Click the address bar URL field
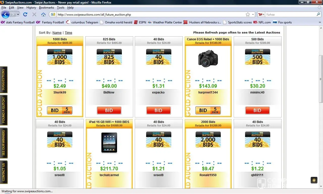323x194 pixels. (x=150, y=15)
